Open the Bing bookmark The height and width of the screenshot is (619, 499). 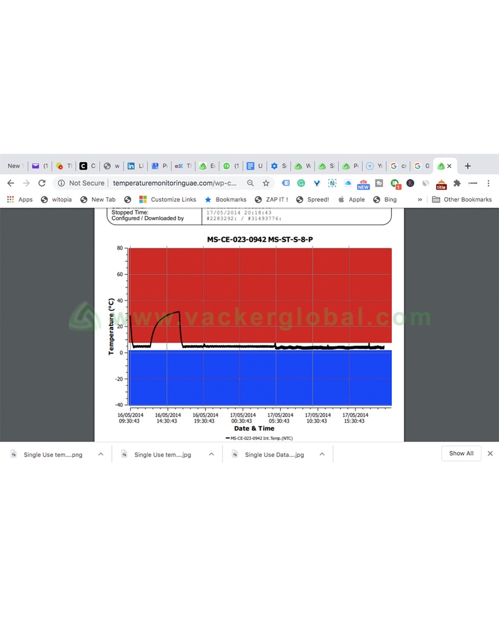point(385,199)
